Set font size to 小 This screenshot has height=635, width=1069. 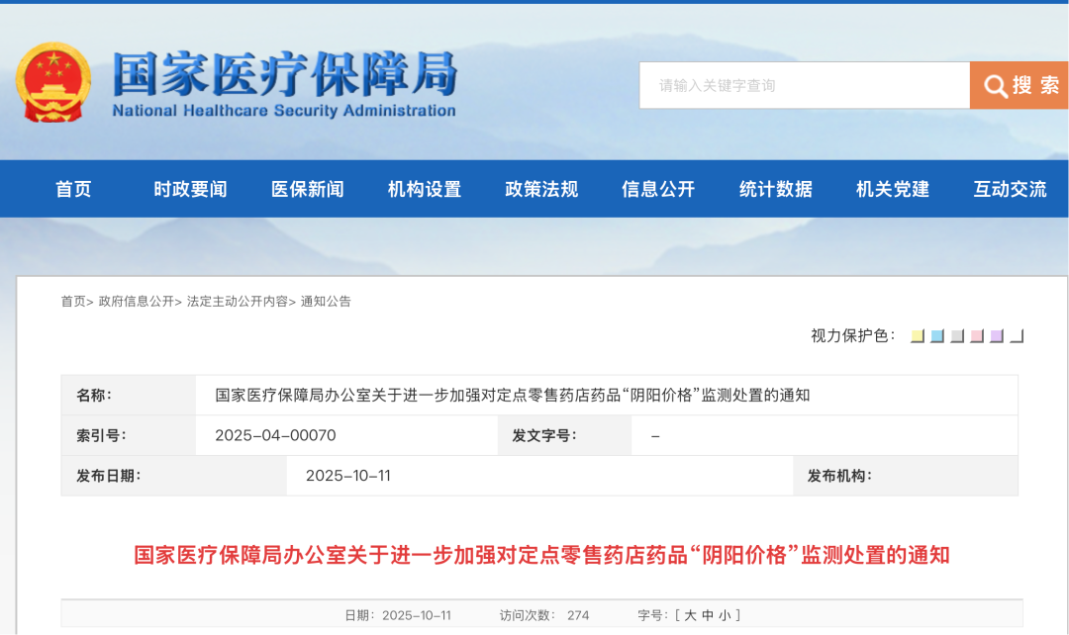(x=724, y=615)
